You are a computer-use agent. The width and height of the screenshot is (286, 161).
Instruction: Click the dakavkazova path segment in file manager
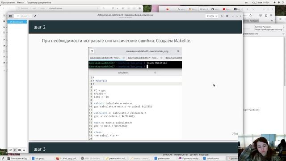[55, 8]
